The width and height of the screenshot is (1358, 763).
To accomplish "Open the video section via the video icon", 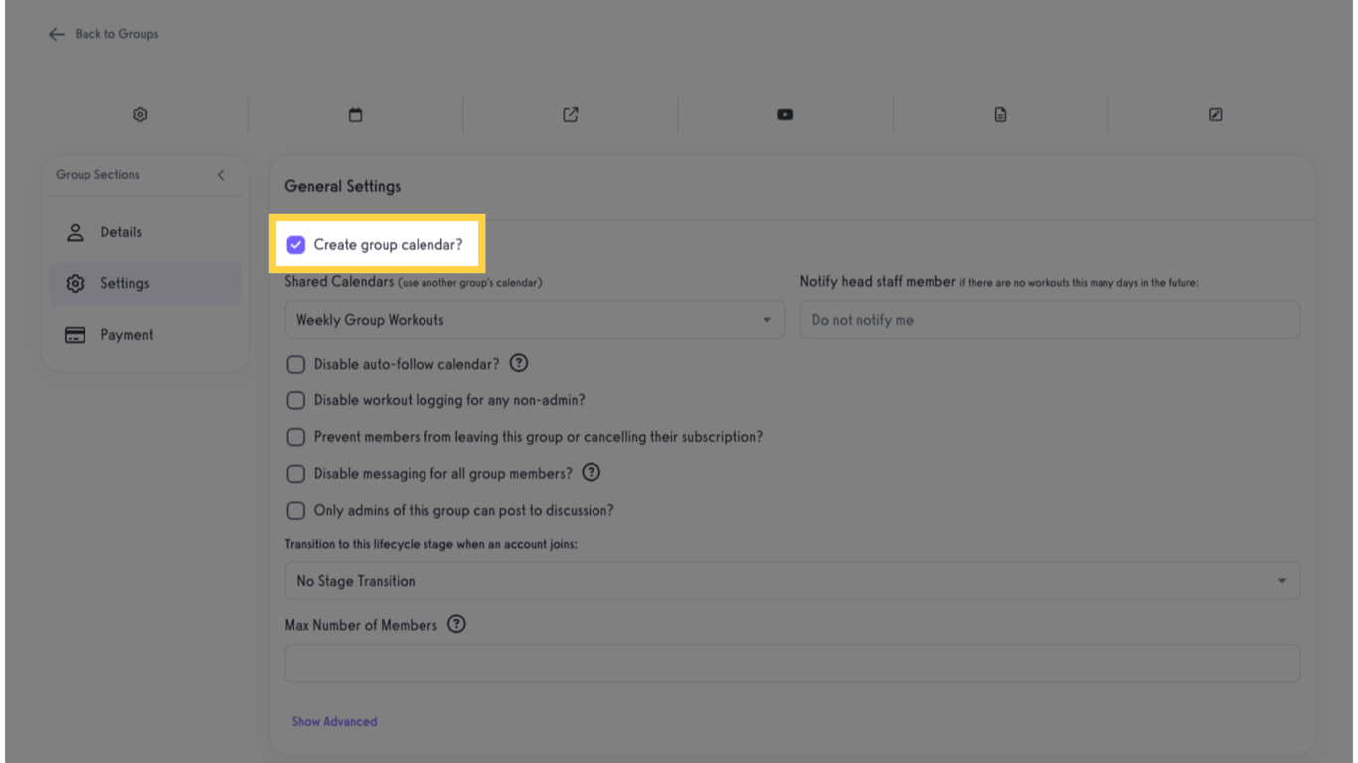I will [784, 114].
